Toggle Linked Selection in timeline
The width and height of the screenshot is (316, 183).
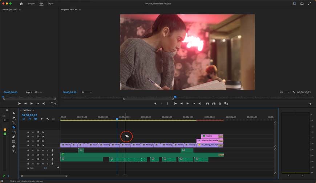[36, 119]
